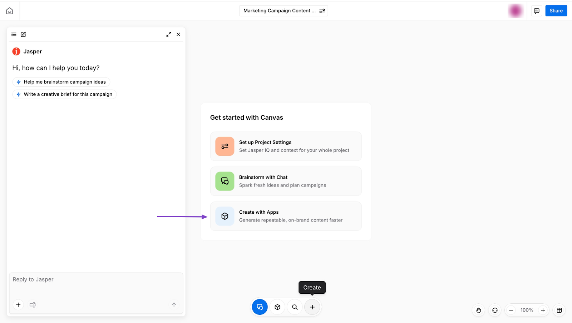Add attachment with plus in chat
The width and height of the screenshot is (572, 323).
pos(18,305)
